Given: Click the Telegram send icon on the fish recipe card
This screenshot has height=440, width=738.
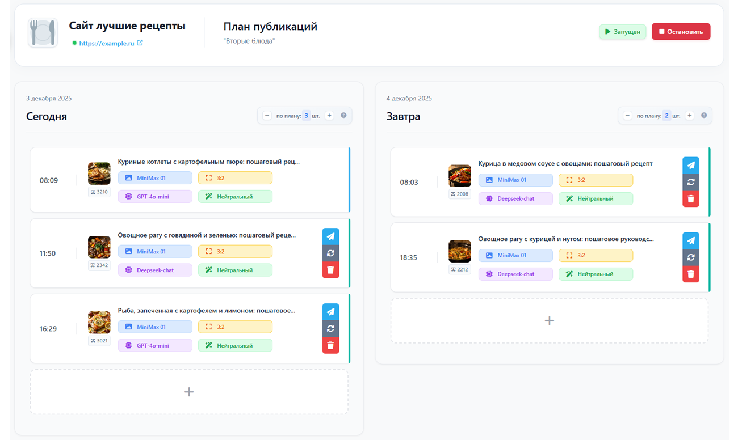Looking at the screenshot, I should (330, 311).
